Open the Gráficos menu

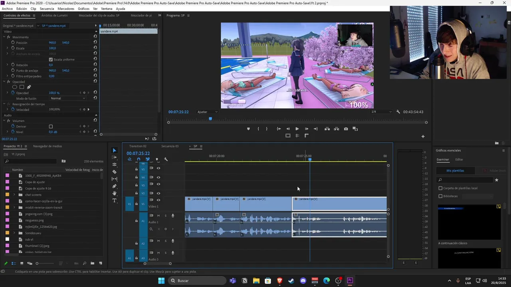(x=83, y=9)
